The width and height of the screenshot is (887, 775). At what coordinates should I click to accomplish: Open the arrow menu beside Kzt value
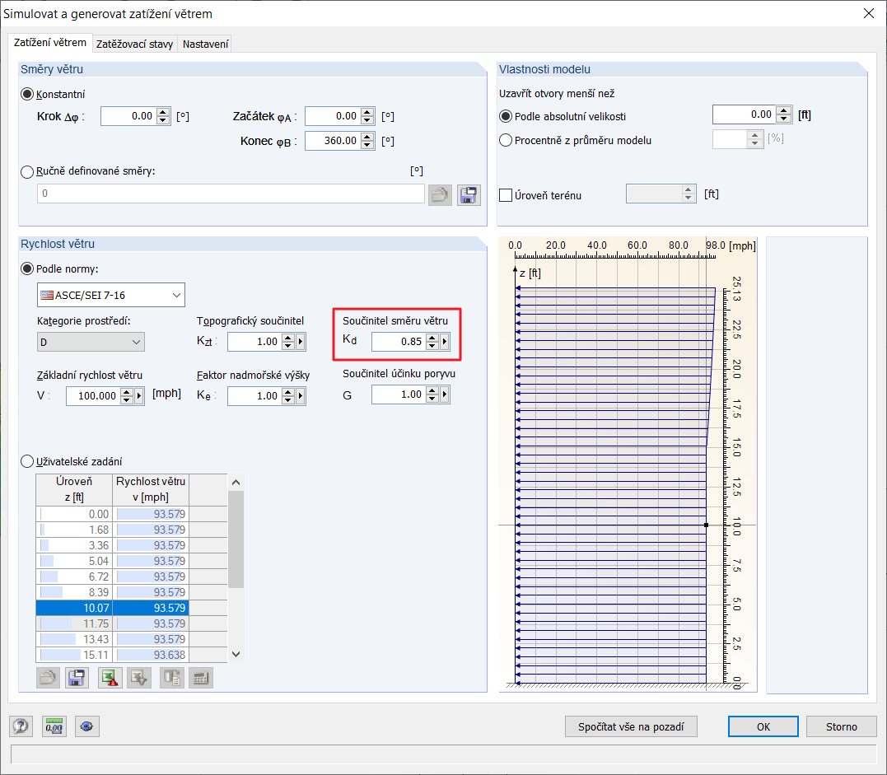pyautogui.click(x=301, y=342)
